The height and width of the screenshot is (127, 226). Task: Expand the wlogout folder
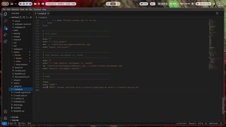pos(17,80)
